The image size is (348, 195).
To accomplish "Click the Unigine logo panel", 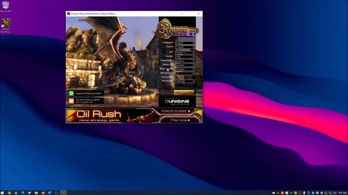I will (x=177, y=102).
